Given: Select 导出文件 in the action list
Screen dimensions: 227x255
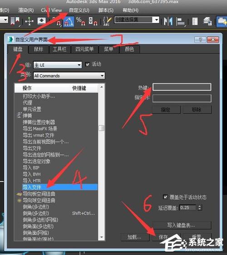Looking at the screenshot, I should coord(32,148).
